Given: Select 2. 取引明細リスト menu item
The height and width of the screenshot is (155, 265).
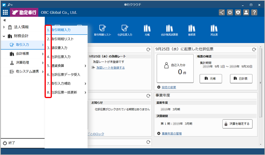Looking at the screenshot, I should 66,39.
